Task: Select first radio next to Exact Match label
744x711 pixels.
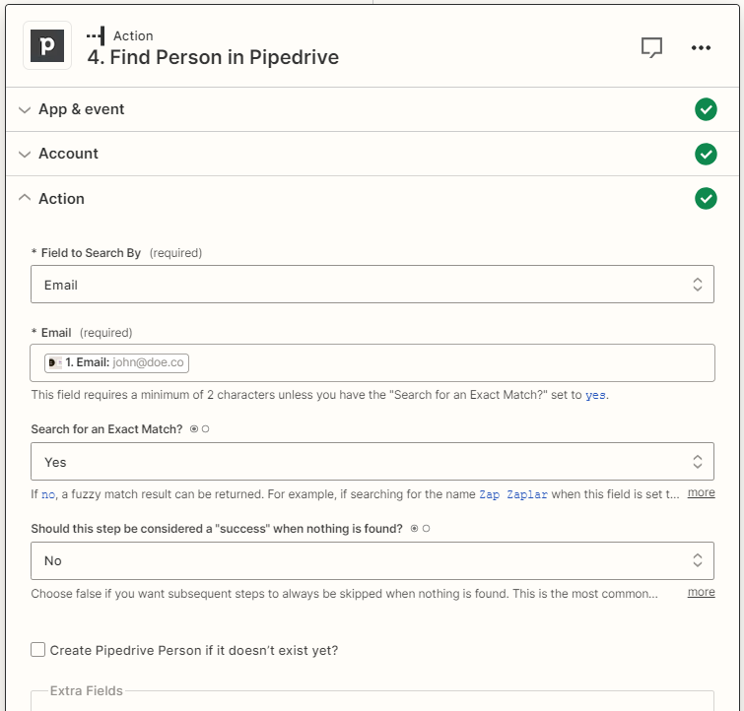Action: tap(194, 429)
